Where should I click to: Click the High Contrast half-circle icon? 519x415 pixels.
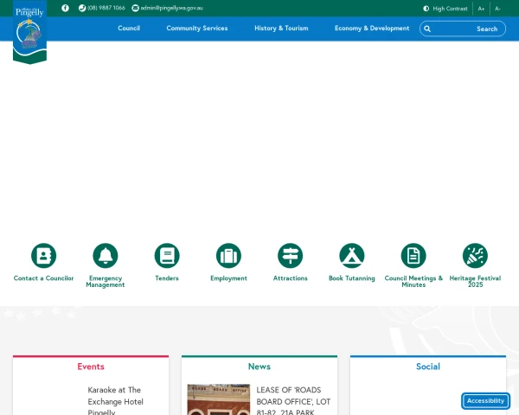tap(426, 9)
